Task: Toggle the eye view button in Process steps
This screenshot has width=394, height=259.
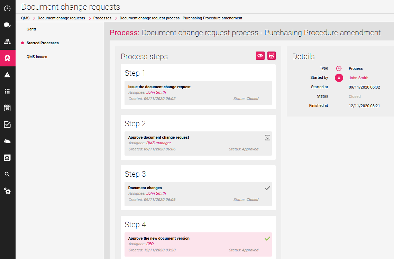Action: [260, 56]
